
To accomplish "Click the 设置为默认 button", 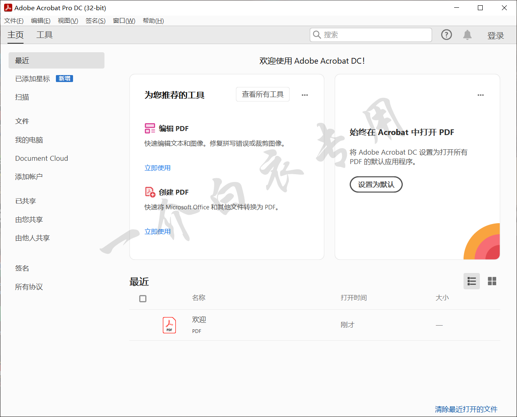I will (376, 184).
